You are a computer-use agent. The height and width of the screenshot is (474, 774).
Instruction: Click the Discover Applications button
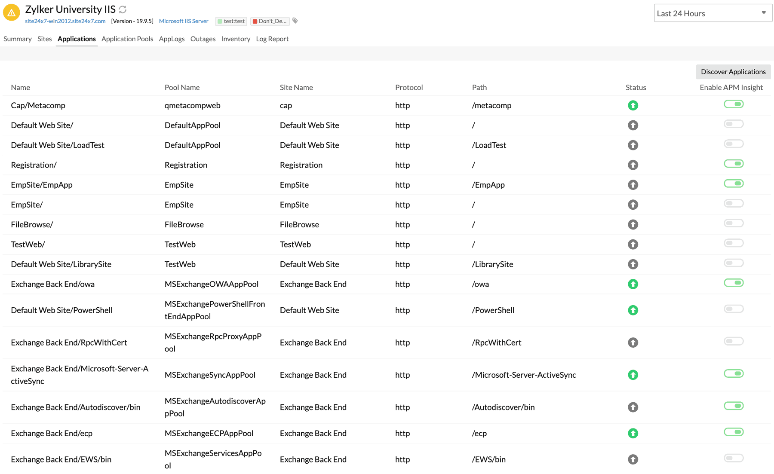(x=733, y=71)
